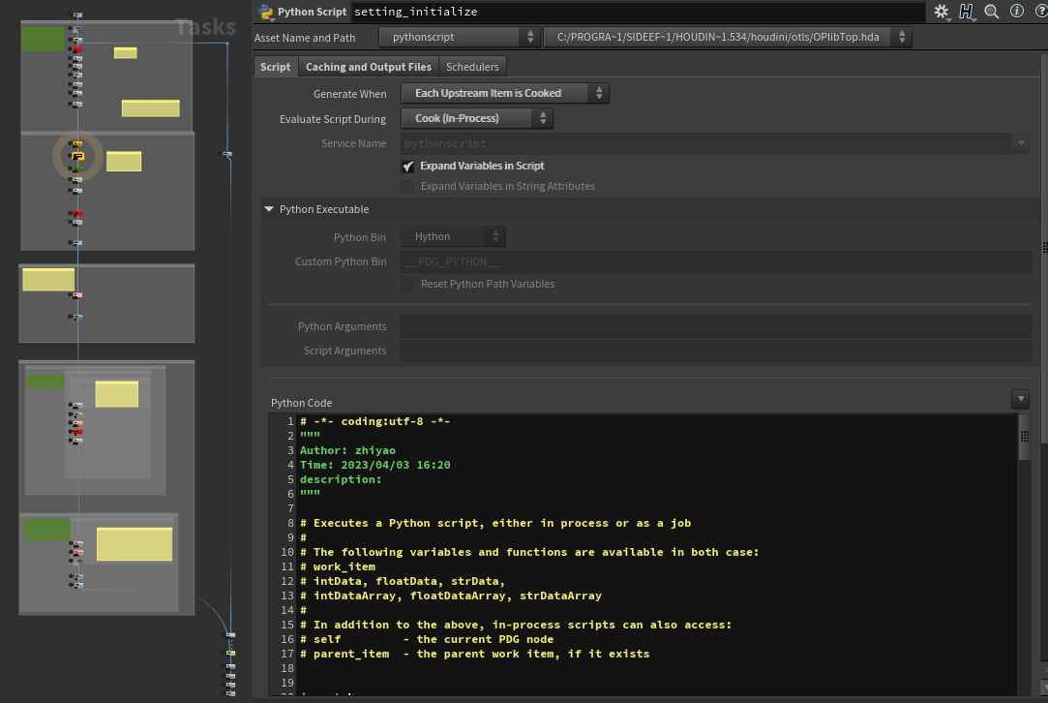The height and width of the screenshot is (703, 1048).
Task: Select the isolated node on right wire
Action: coord(227,154)
